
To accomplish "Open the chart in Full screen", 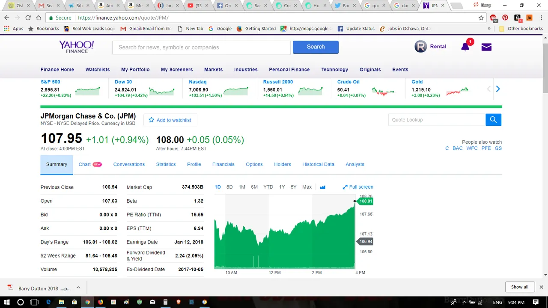I will click(358, 187).
